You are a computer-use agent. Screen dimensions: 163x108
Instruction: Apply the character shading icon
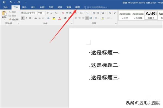tap(65, 18)
